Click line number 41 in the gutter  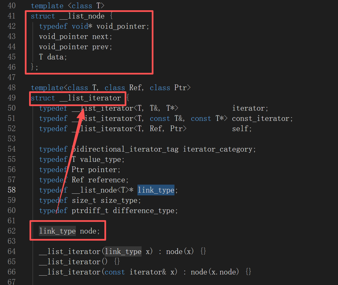pyautogui.click(x=12, y=16)
